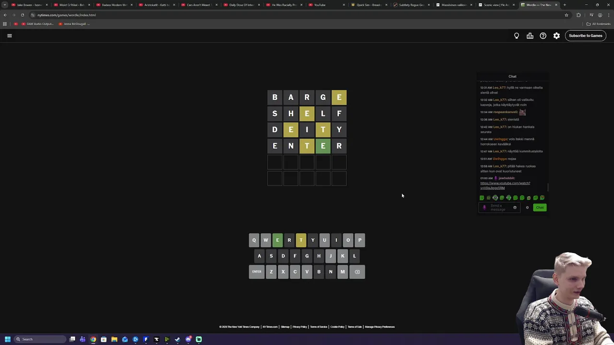Switch to the Badass Modern tab
Screen dimensions: 614x345
click(114, 5)
